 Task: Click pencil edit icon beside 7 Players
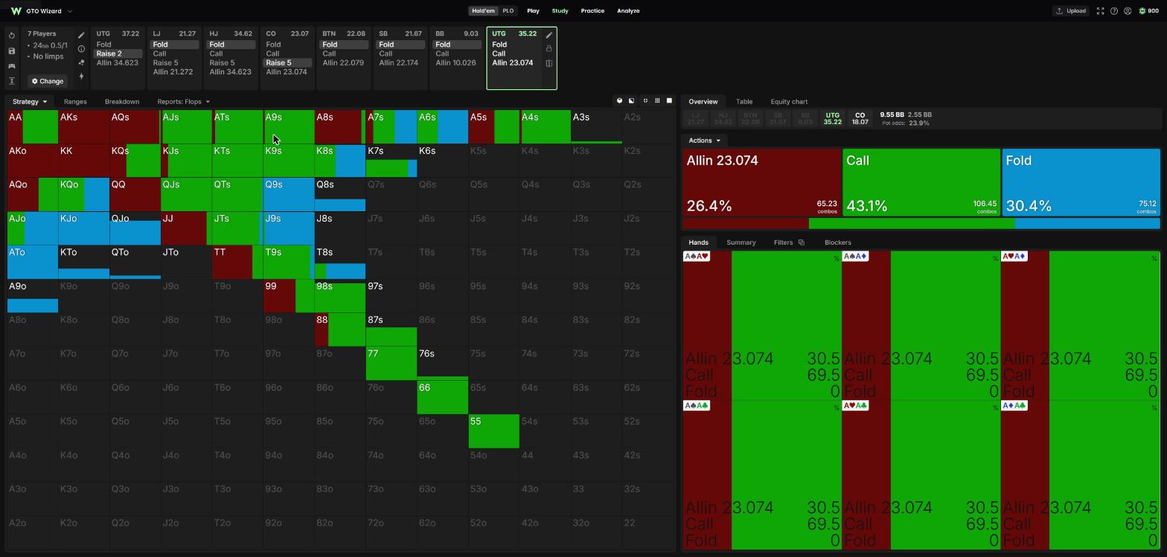click(81, 35)
